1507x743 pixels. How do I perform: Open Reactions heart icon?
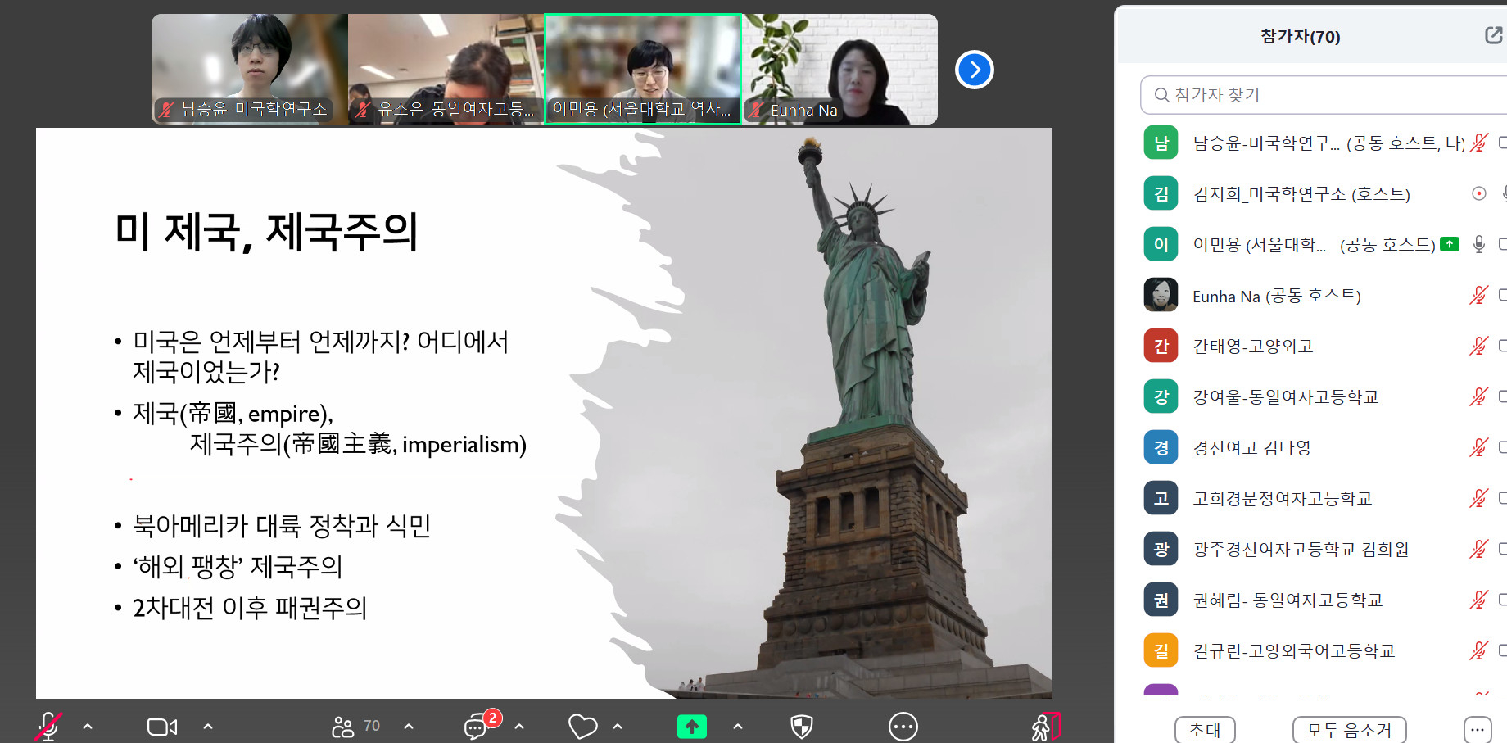[582, 727]
